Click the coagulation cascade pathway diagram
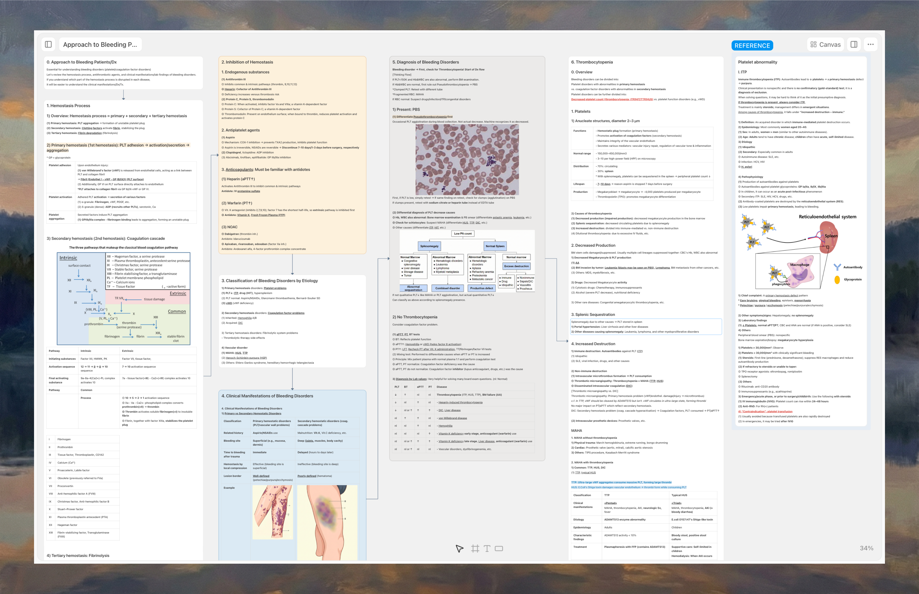Viewport: 919px width, 594px height. click(x=123, y=299)
